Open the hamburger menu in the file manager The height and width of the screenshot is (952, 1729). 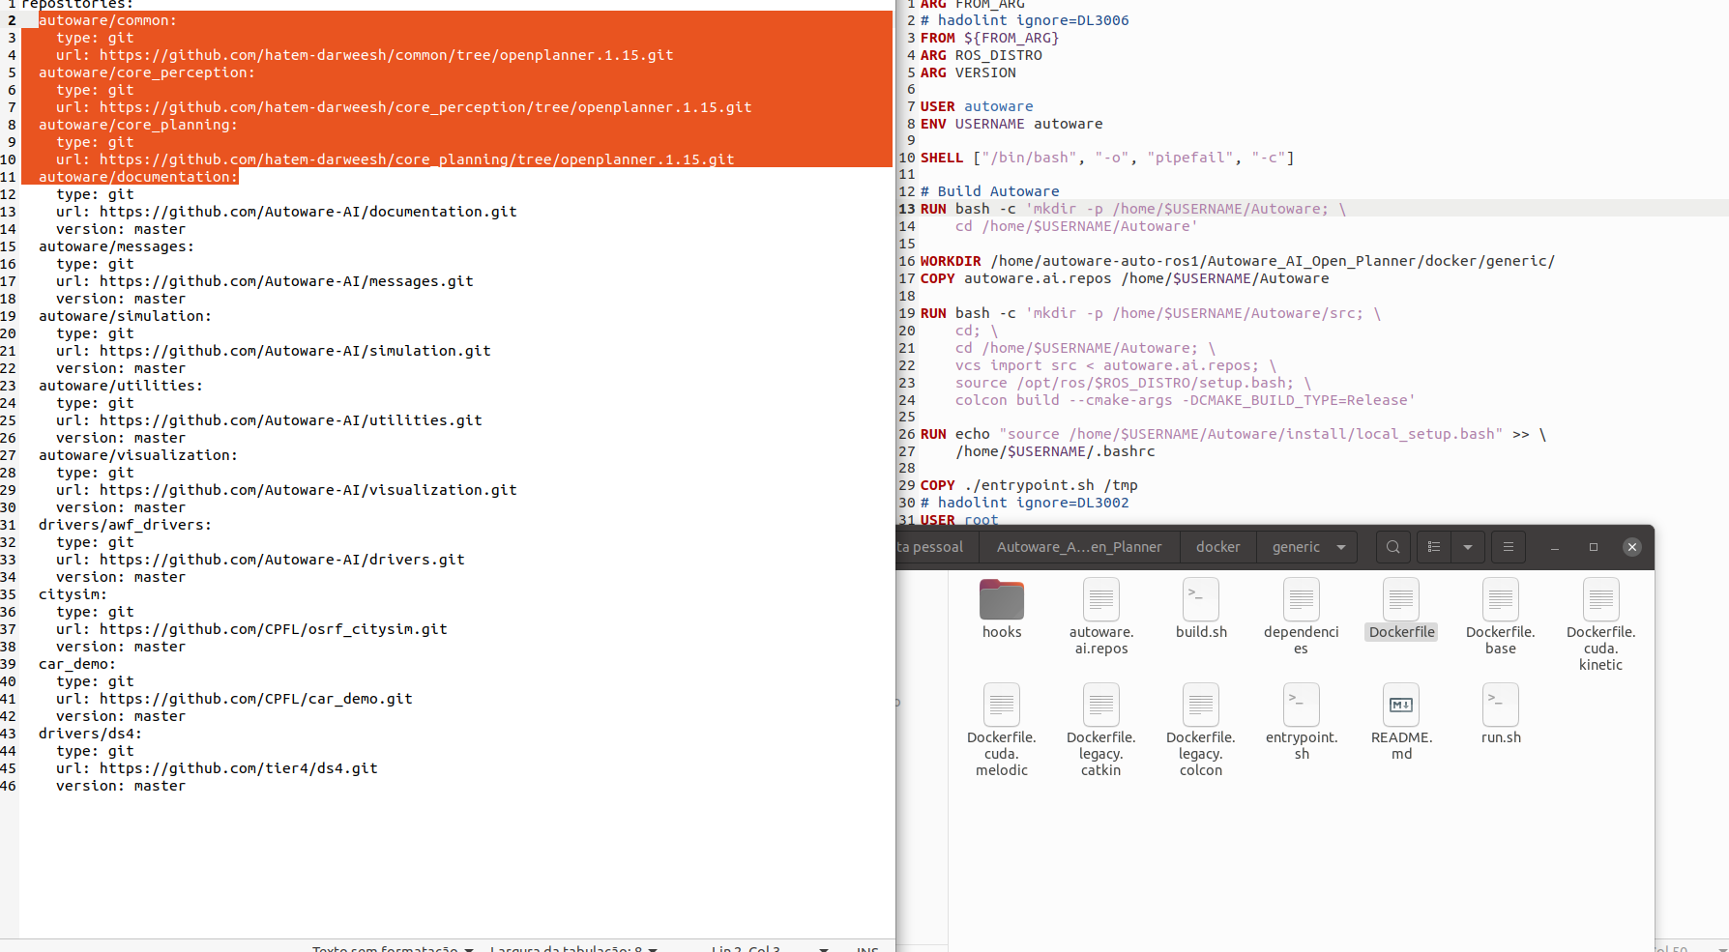[x=1508, y=546]
